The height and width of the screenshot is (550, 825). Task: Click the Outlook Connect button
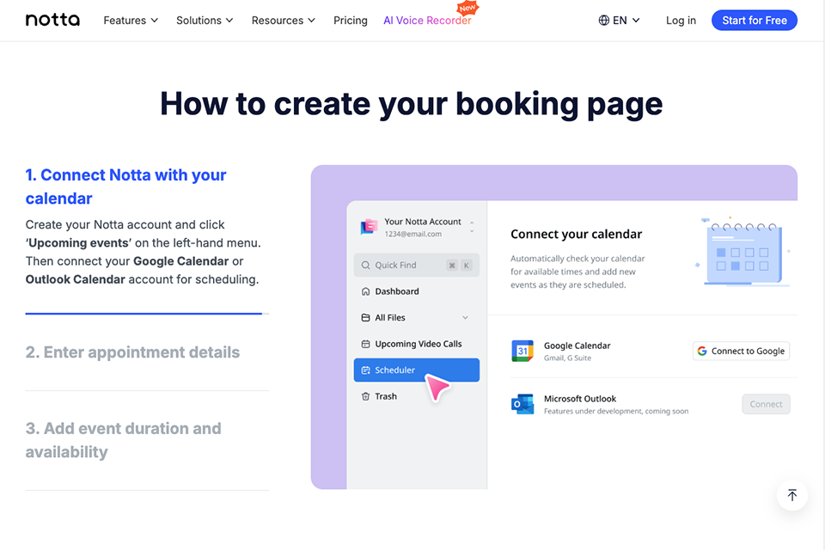pos(766,404)
